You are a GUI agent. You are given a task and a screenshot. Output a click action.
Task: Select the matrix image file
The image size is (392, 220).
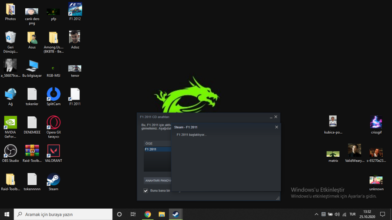coord(333,157)
